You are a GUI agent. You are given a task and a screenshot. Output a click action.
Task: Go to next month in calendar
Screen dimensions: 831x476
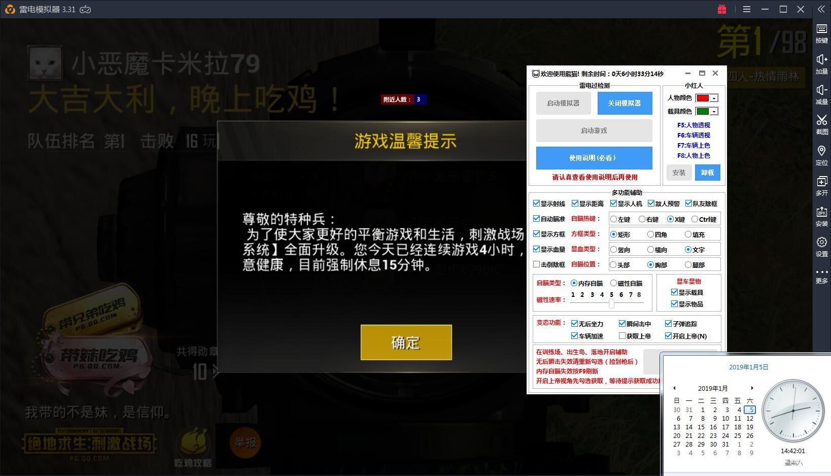click(752, 388)
